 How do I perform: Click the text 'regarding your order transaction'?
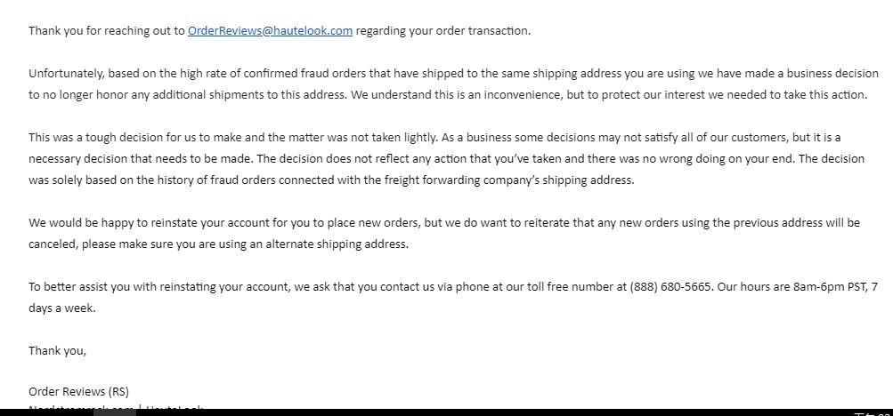click(x=442, y=31)
